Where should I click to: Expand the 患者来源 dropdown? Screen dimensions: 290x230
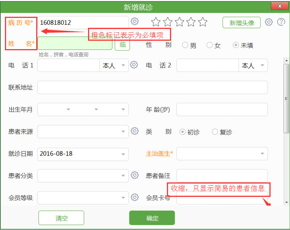(x=123, y=132)
